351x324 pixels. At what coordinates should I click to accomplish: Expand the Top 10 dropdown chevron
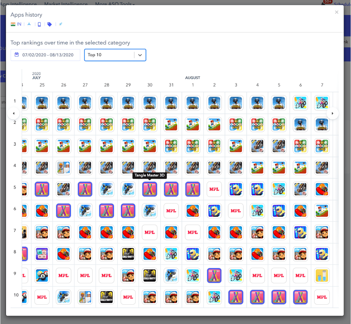140,55
